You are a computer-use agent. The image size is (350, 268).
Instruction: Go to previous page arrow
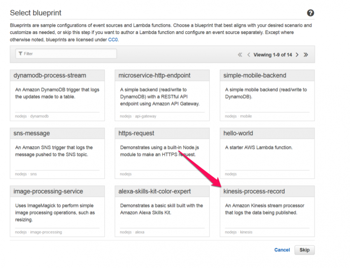[x=248, y=55]
